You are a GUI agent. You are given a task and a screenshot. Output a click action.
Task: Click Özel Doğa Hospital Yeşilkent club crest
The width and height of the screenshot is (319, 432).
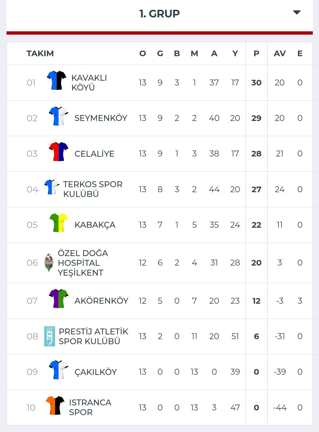tap(49, 263)
